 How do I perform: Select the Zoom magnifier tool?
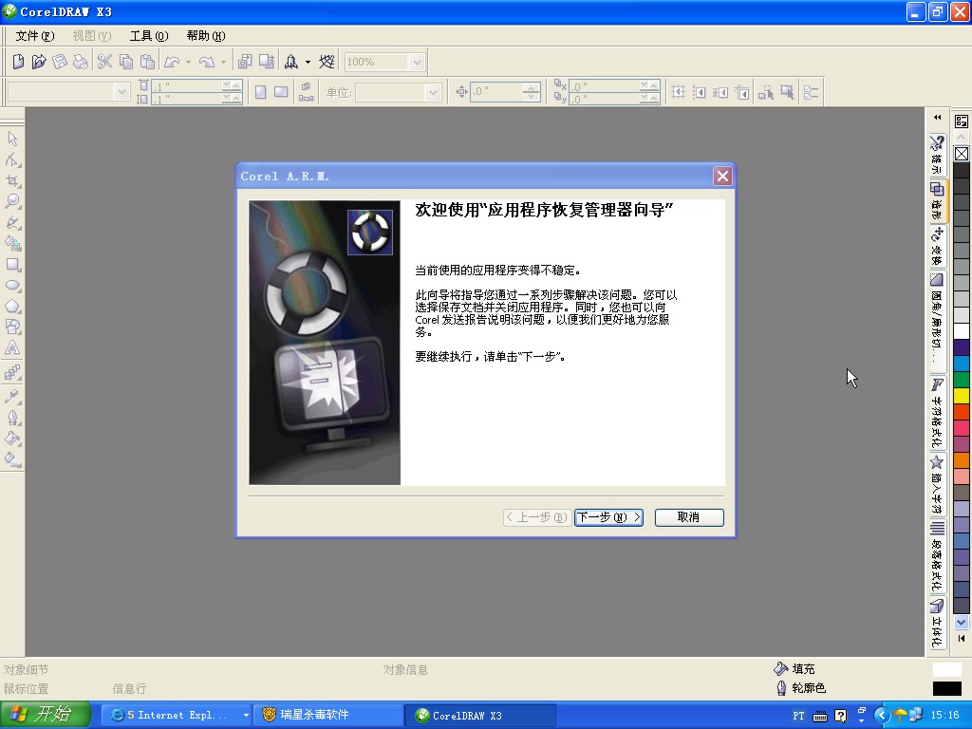pyautogui.click(x=12, y=201)
